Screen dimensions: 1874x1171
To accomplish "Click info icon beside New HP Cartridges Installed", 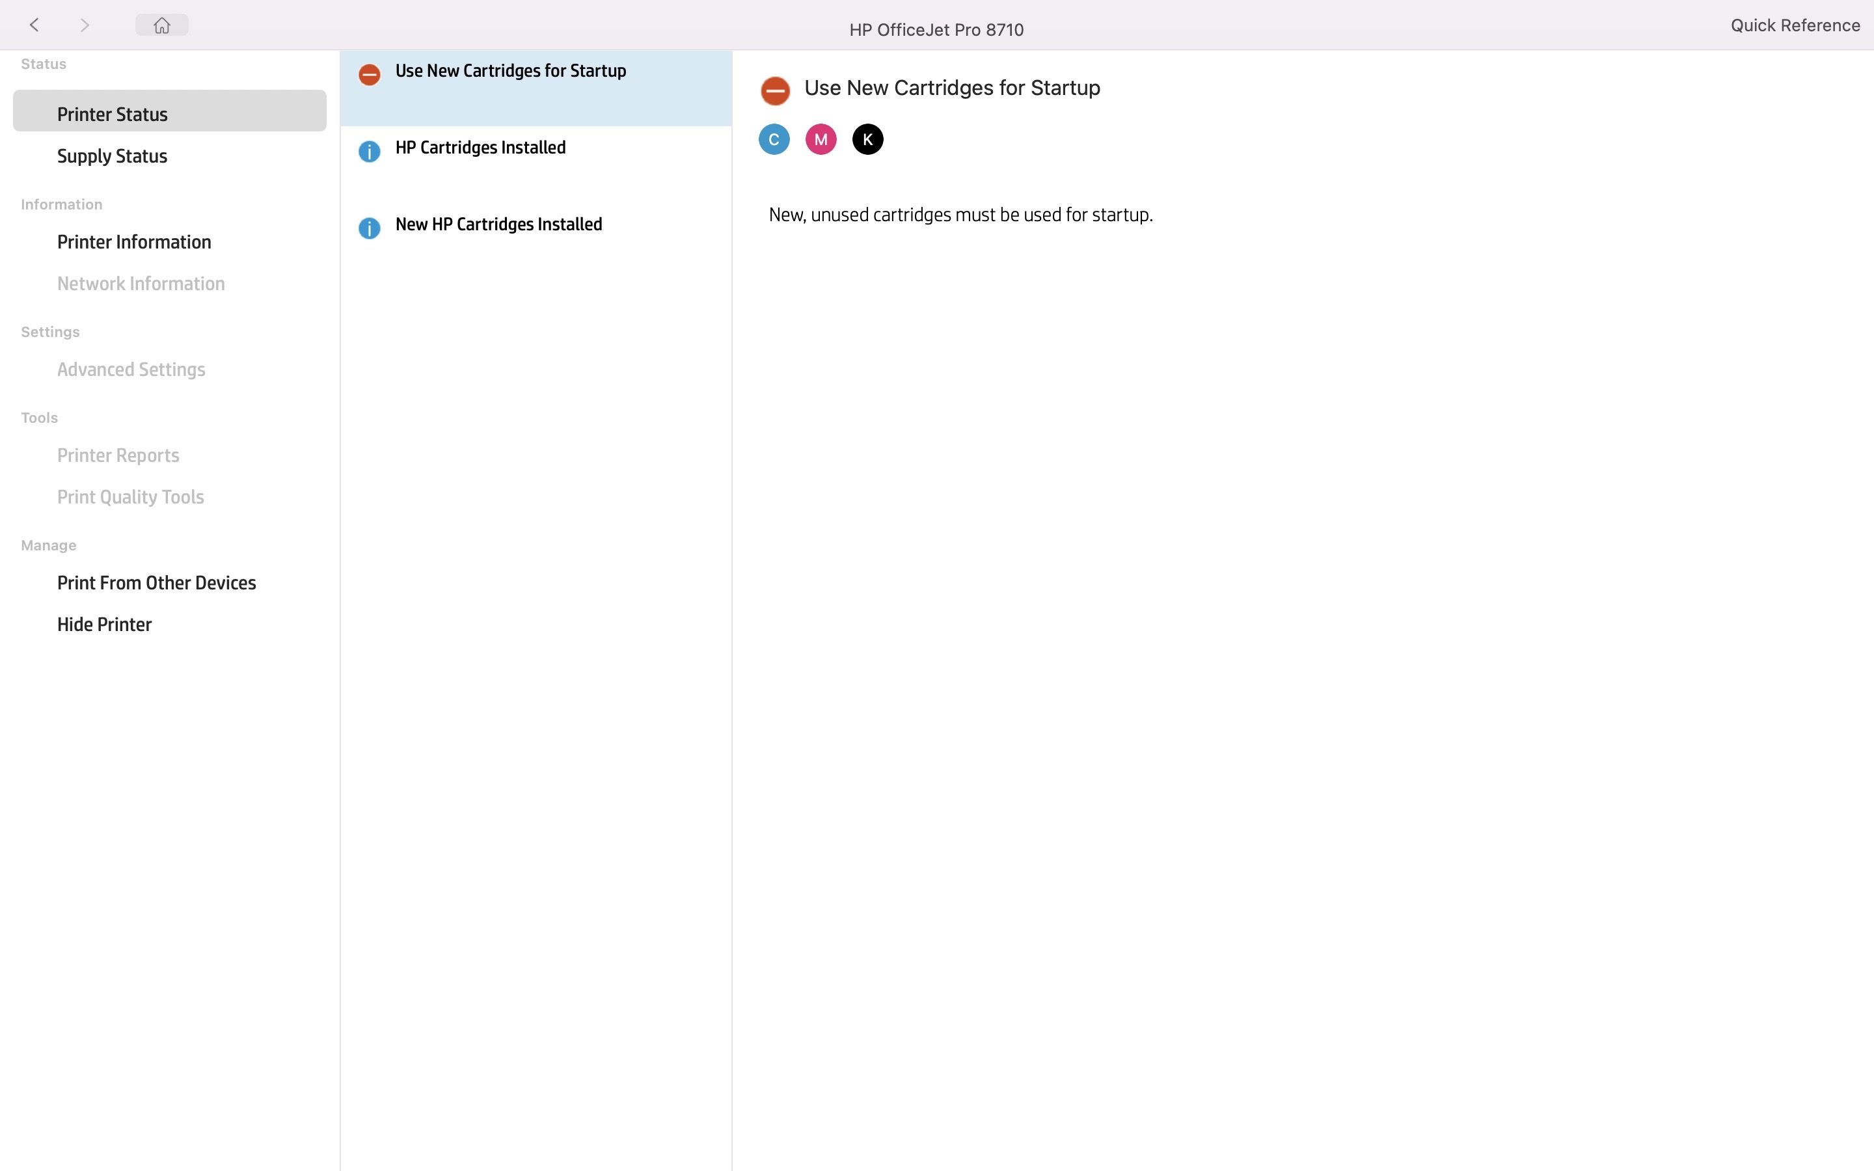I will tap(370, 228).
